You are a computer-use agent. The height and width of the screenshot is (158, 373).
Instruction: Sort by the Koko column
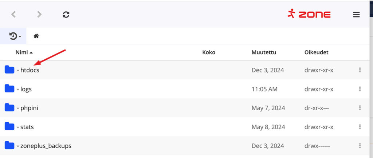pos(209,52)
